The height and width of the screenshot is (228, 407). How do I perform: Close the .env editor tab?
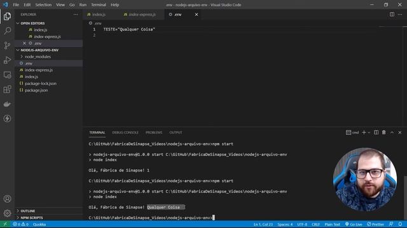pos(197,15)
